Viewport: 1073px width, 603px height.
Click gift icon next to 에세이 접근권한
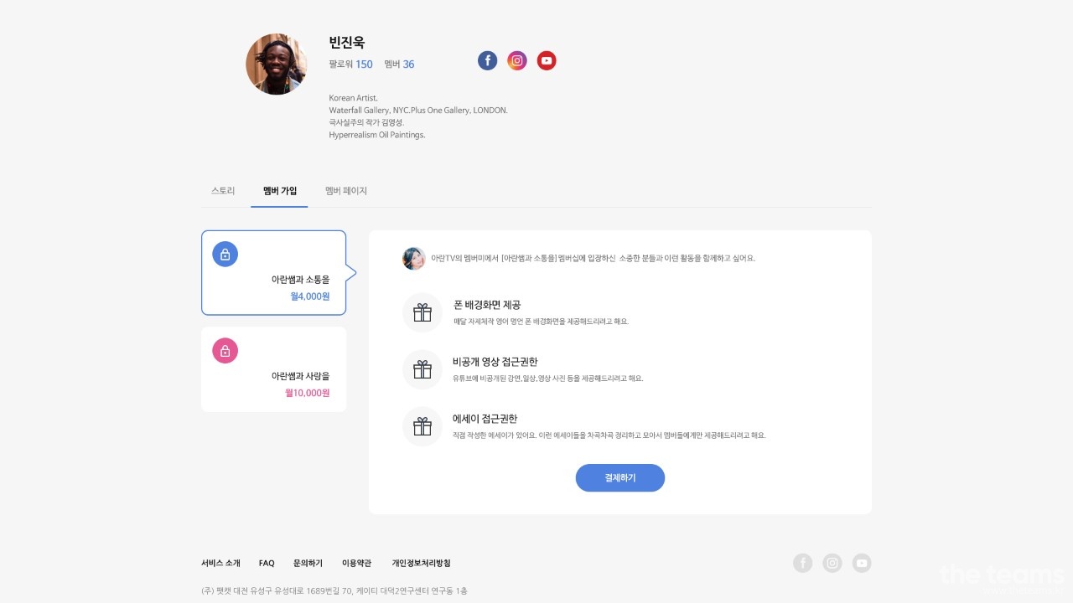pos(422,426)
